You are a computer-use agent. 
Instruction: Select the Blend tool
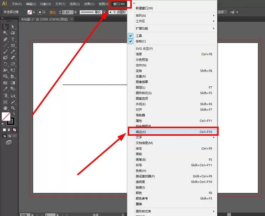click(x=13, y=89)
